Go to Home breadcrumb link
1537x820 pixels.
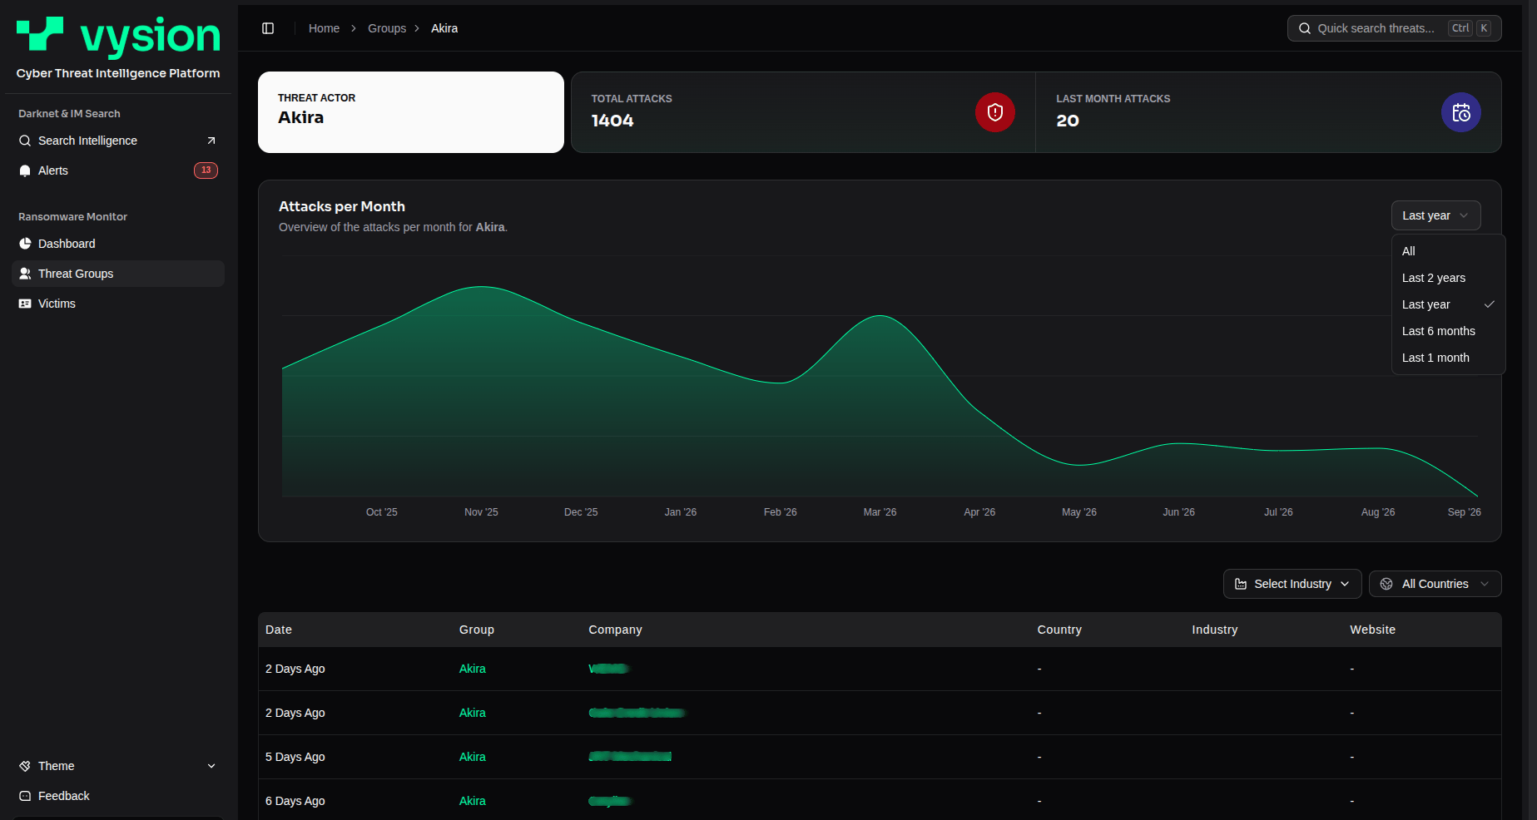point(324,28)
